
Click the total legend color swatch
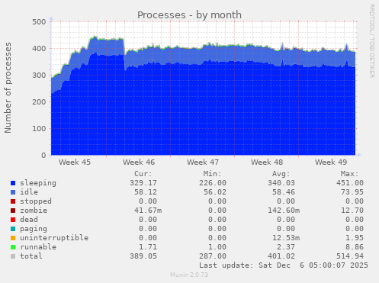tap(13, 256)
